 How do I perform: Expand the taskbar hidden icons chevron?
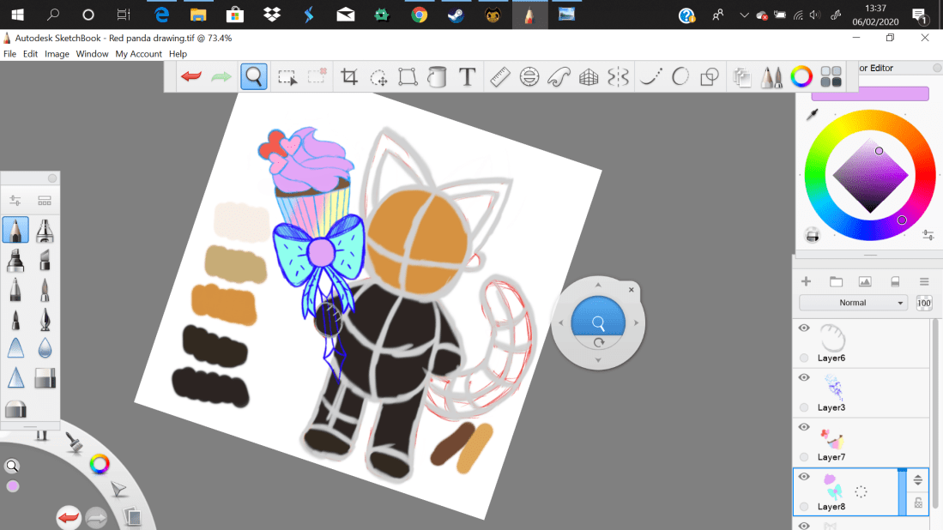[744, 15]
